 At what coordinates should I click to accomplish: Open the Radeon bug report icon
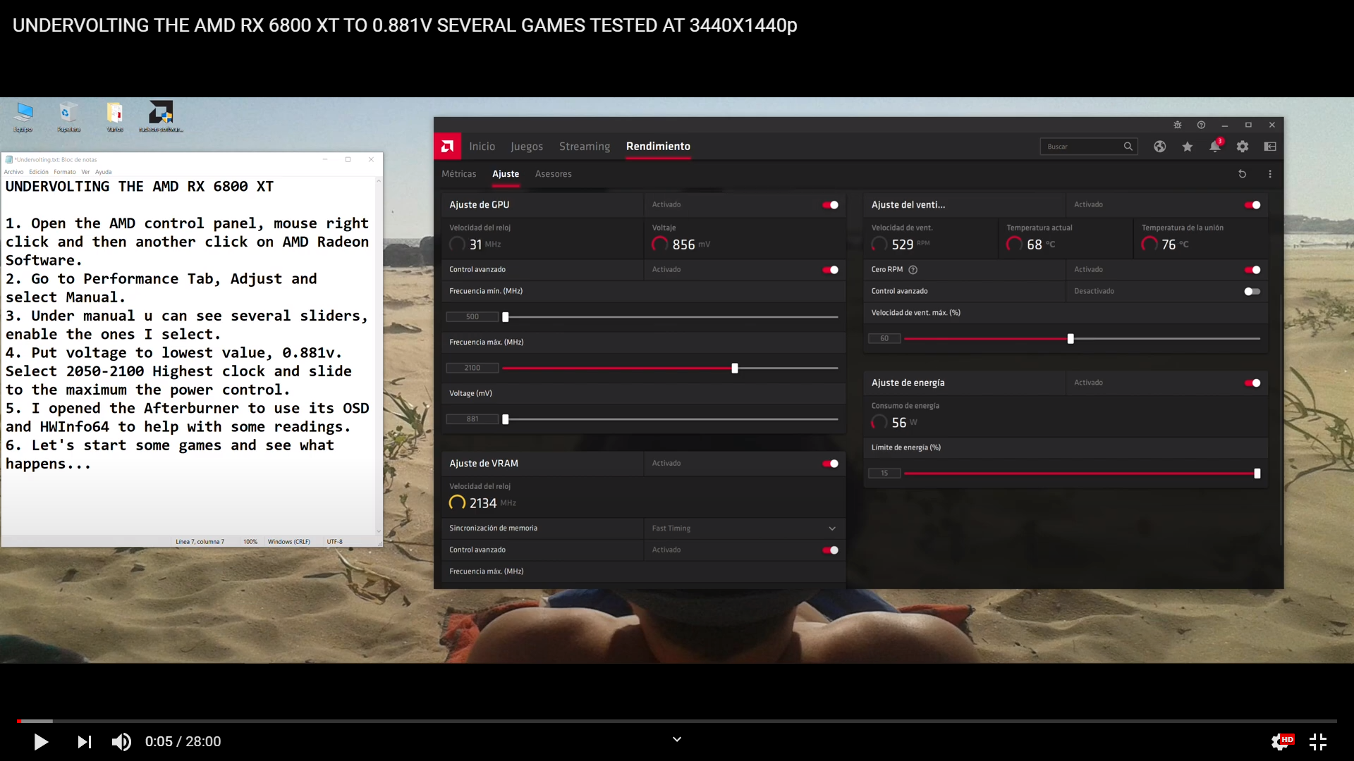[x=1177, y=125]
